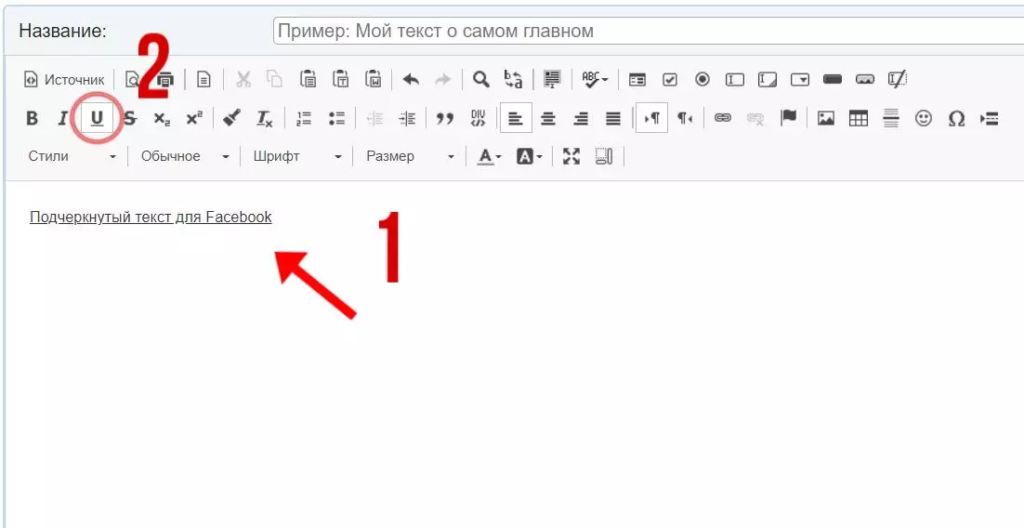Toggle bold formatting

tap(32, 118)
